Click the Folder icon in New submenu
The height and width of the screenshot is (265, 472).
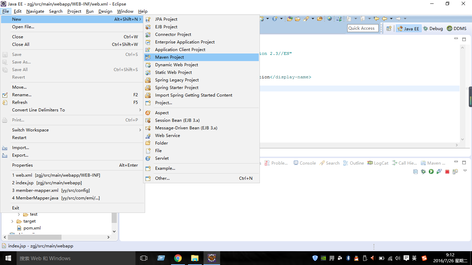tap(148, 143)
